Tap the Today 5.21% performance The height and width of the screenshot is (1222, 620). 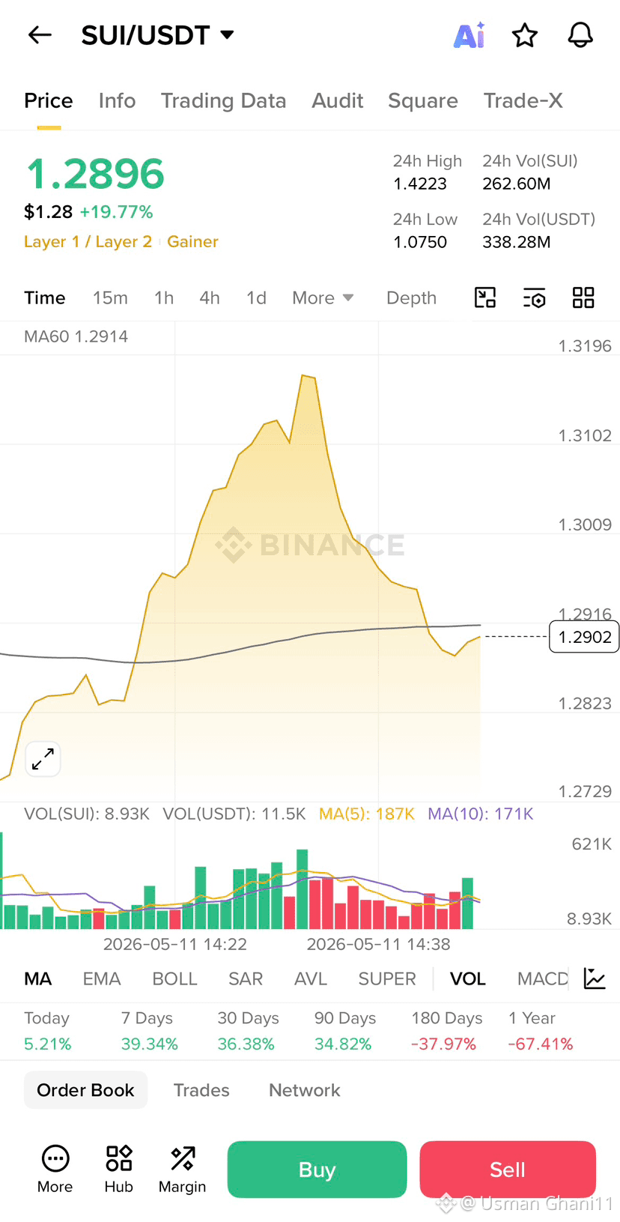pyautogui.click(x=48, y=1031)
